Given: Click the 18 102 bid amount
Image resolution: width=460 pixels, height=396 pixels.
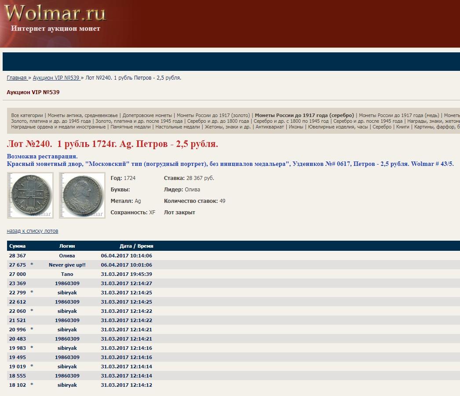Looking at the screenshot, I should pos(17,385).
